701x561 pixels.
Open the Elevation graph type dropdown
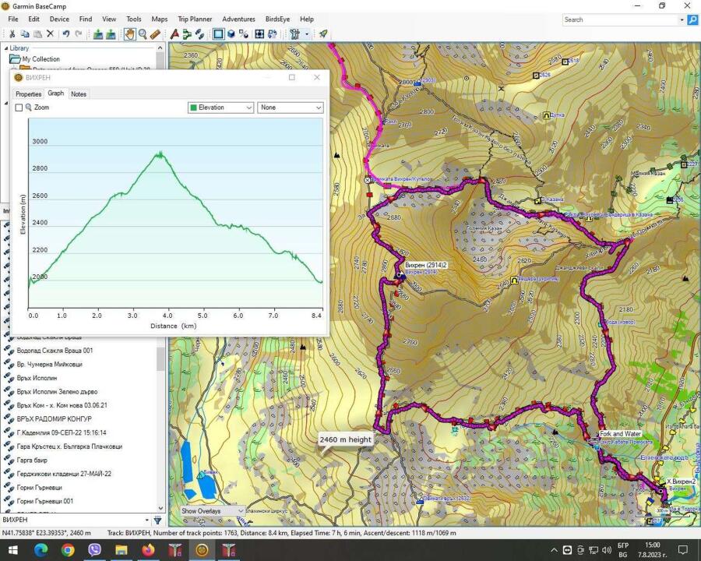click(221, 108)
